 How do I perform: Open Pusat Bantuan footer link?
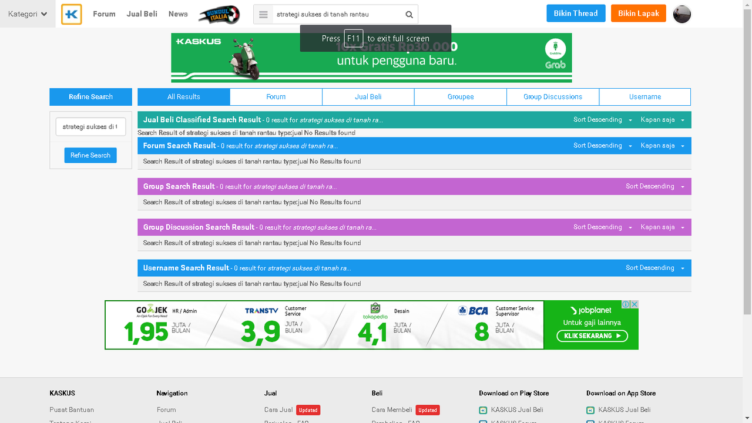click(x=72, y=410)
